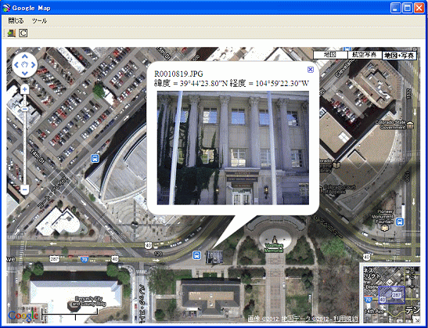Click the bus icon by Pioneer Monument Fountain
The height and width of the screenshot is (328, 428).
click(x=400, y=222)
